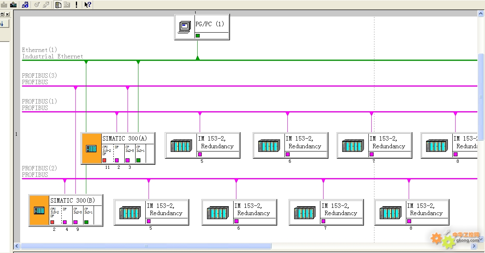The width and height of the screenshot is (485, 253).
Task: Select magenta interface square, PROFIBUS(2) IM address 8
Action: [x=409, y=221]
